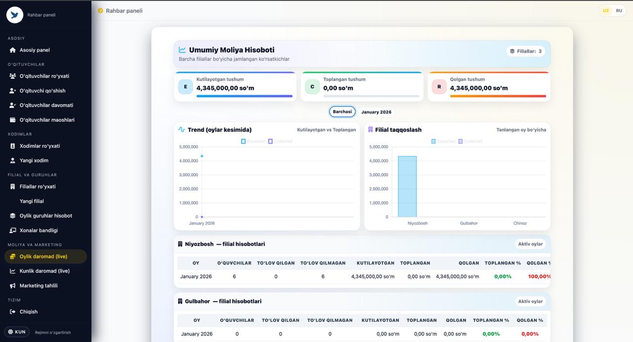
Task: Toggle the KUN day mode switch
Action: (17, 332)
